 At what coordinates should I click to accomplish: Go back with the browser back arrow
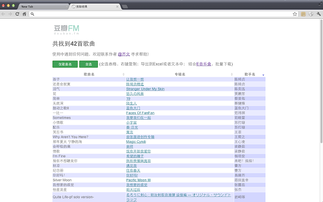(x=4, y=14)
